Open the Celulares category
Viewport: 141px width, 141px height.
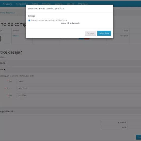tap(58, 4)
